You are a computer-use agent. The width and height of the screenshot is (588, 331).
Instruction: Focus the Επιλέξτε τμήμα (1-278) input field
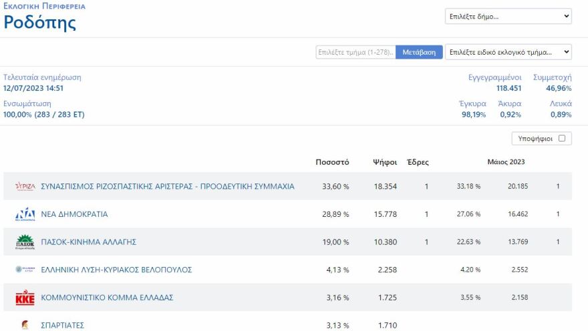point(355,52)
